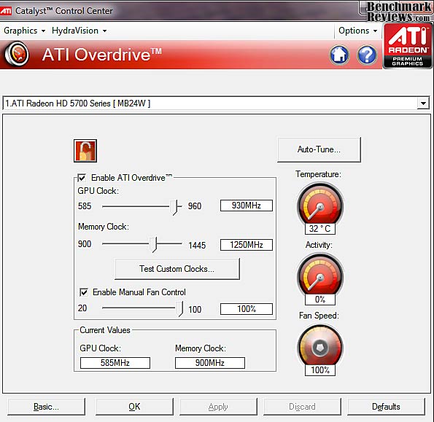Click the 100% fan speed gauge reading
The height and width of the screenshot is (422, 434).
coord(320,370)
